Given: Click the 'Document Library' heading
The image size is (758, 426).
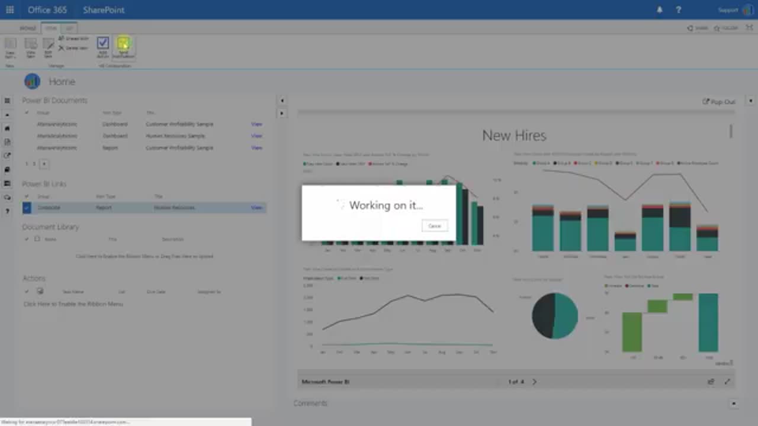Looking at the screenshot, I should pos(50,227).
